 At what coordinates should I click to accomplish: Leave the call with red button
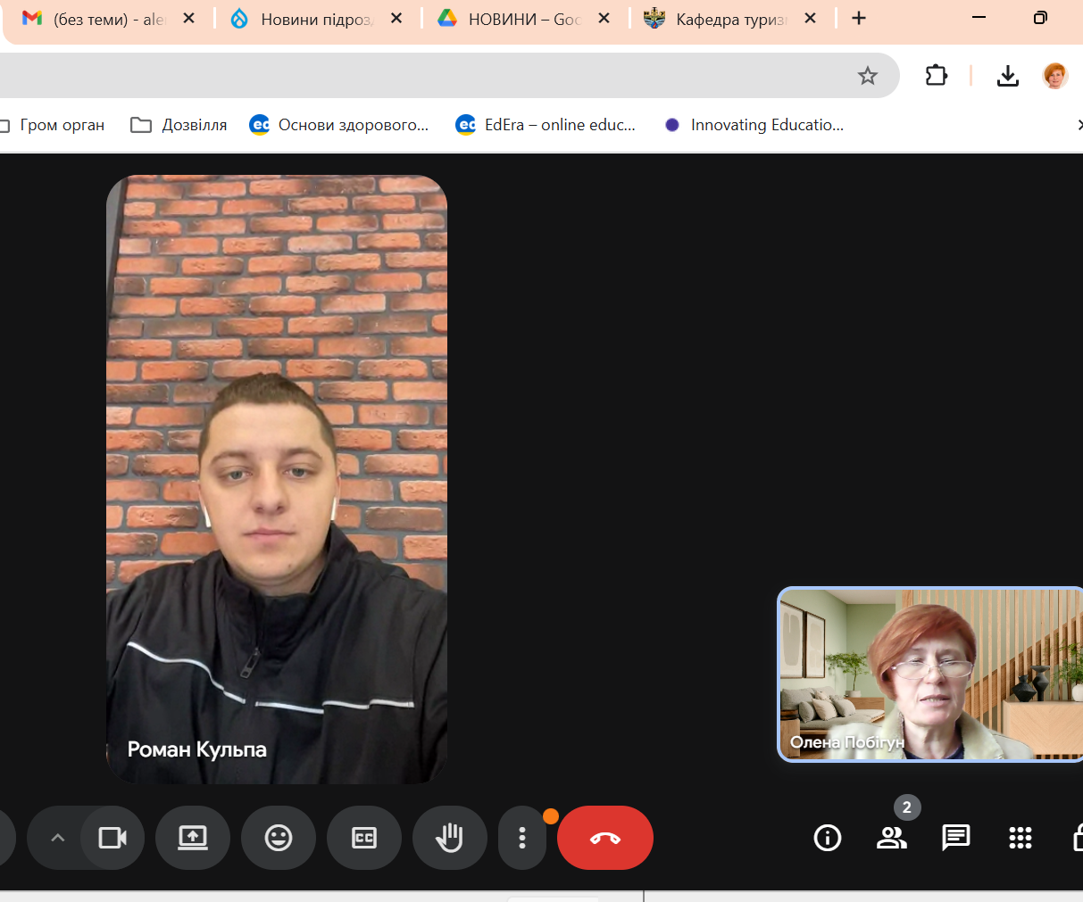pos(605,838)
